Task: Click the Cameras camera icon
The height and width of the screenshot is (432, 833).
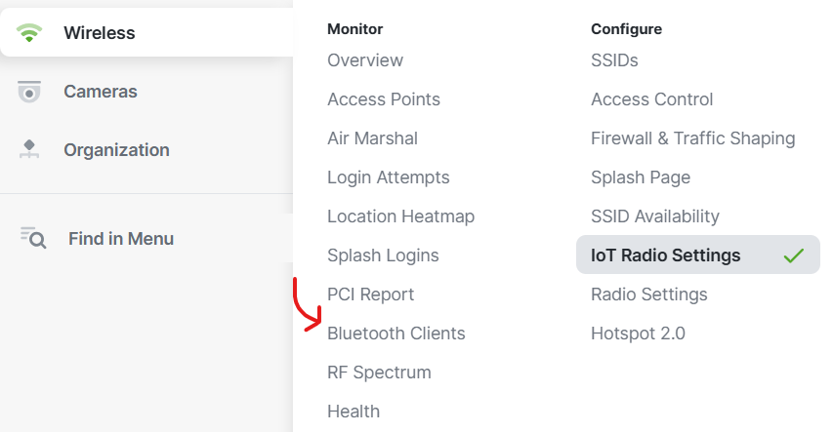Action: (29, 92)
